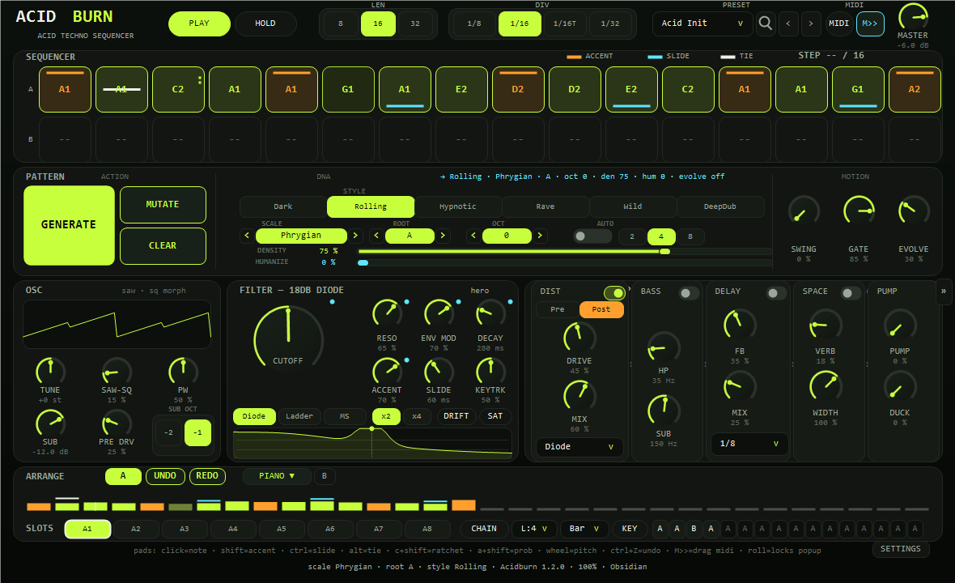Select the G1 step pad in step six
The image size is (955, 583).
(x=348, y=90)
